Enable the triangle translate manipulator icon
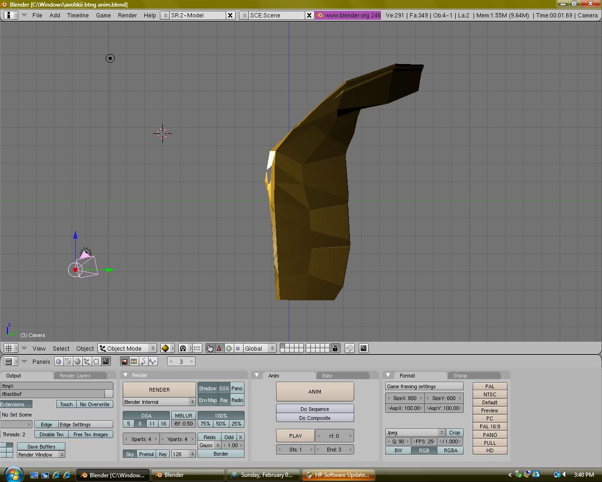This screenshot has height=482, width=602. pyautogui.click(x=219, y=348)
